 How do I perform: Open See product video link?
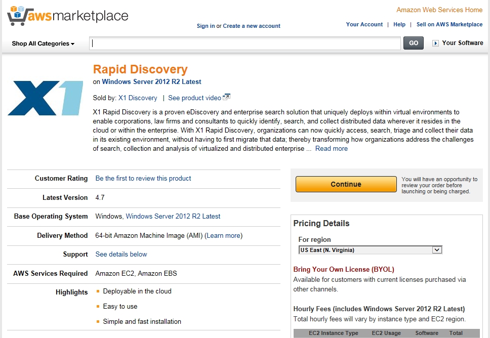click(x=195, y=98)
